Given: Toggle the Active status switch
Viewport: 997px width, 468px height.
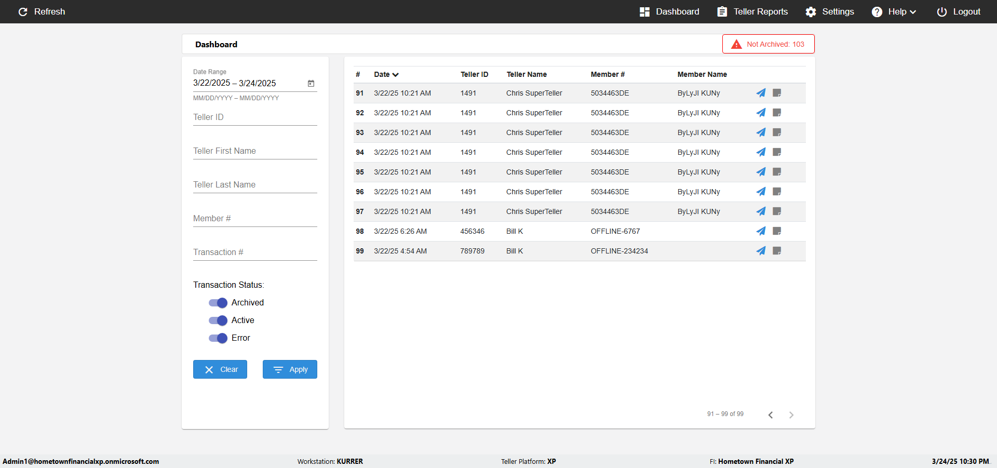Looking at the screenshot, I should (218, 320).
